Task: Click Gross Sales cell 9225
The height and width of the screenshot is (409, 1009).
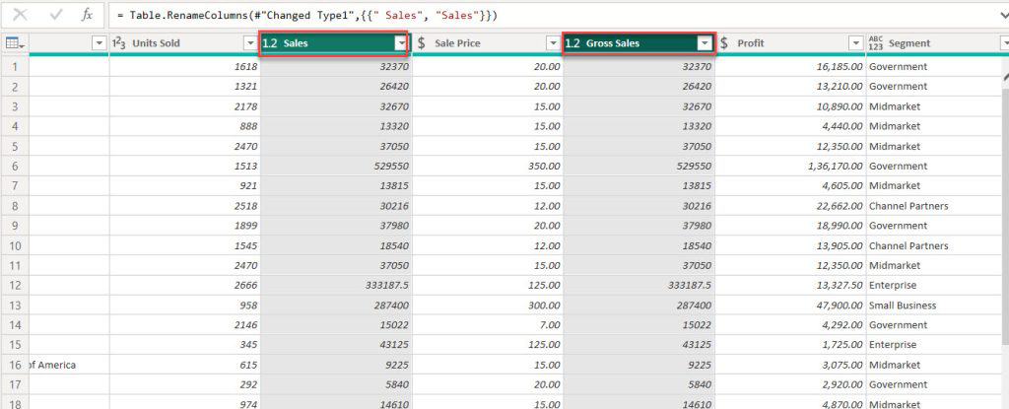Action: pos(639,365)
